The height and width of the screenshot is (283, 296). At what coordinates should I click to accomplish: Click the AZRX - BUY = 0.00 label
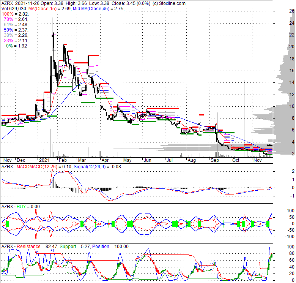point(20,207)
